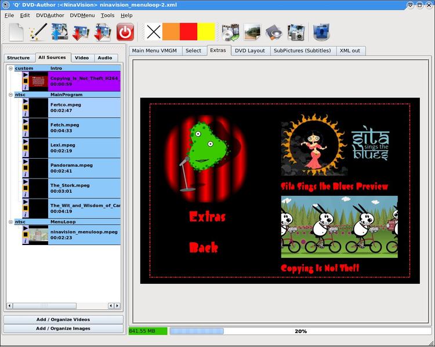Play Pandorama.mpeg with its arrow icon

coord(26,161)
